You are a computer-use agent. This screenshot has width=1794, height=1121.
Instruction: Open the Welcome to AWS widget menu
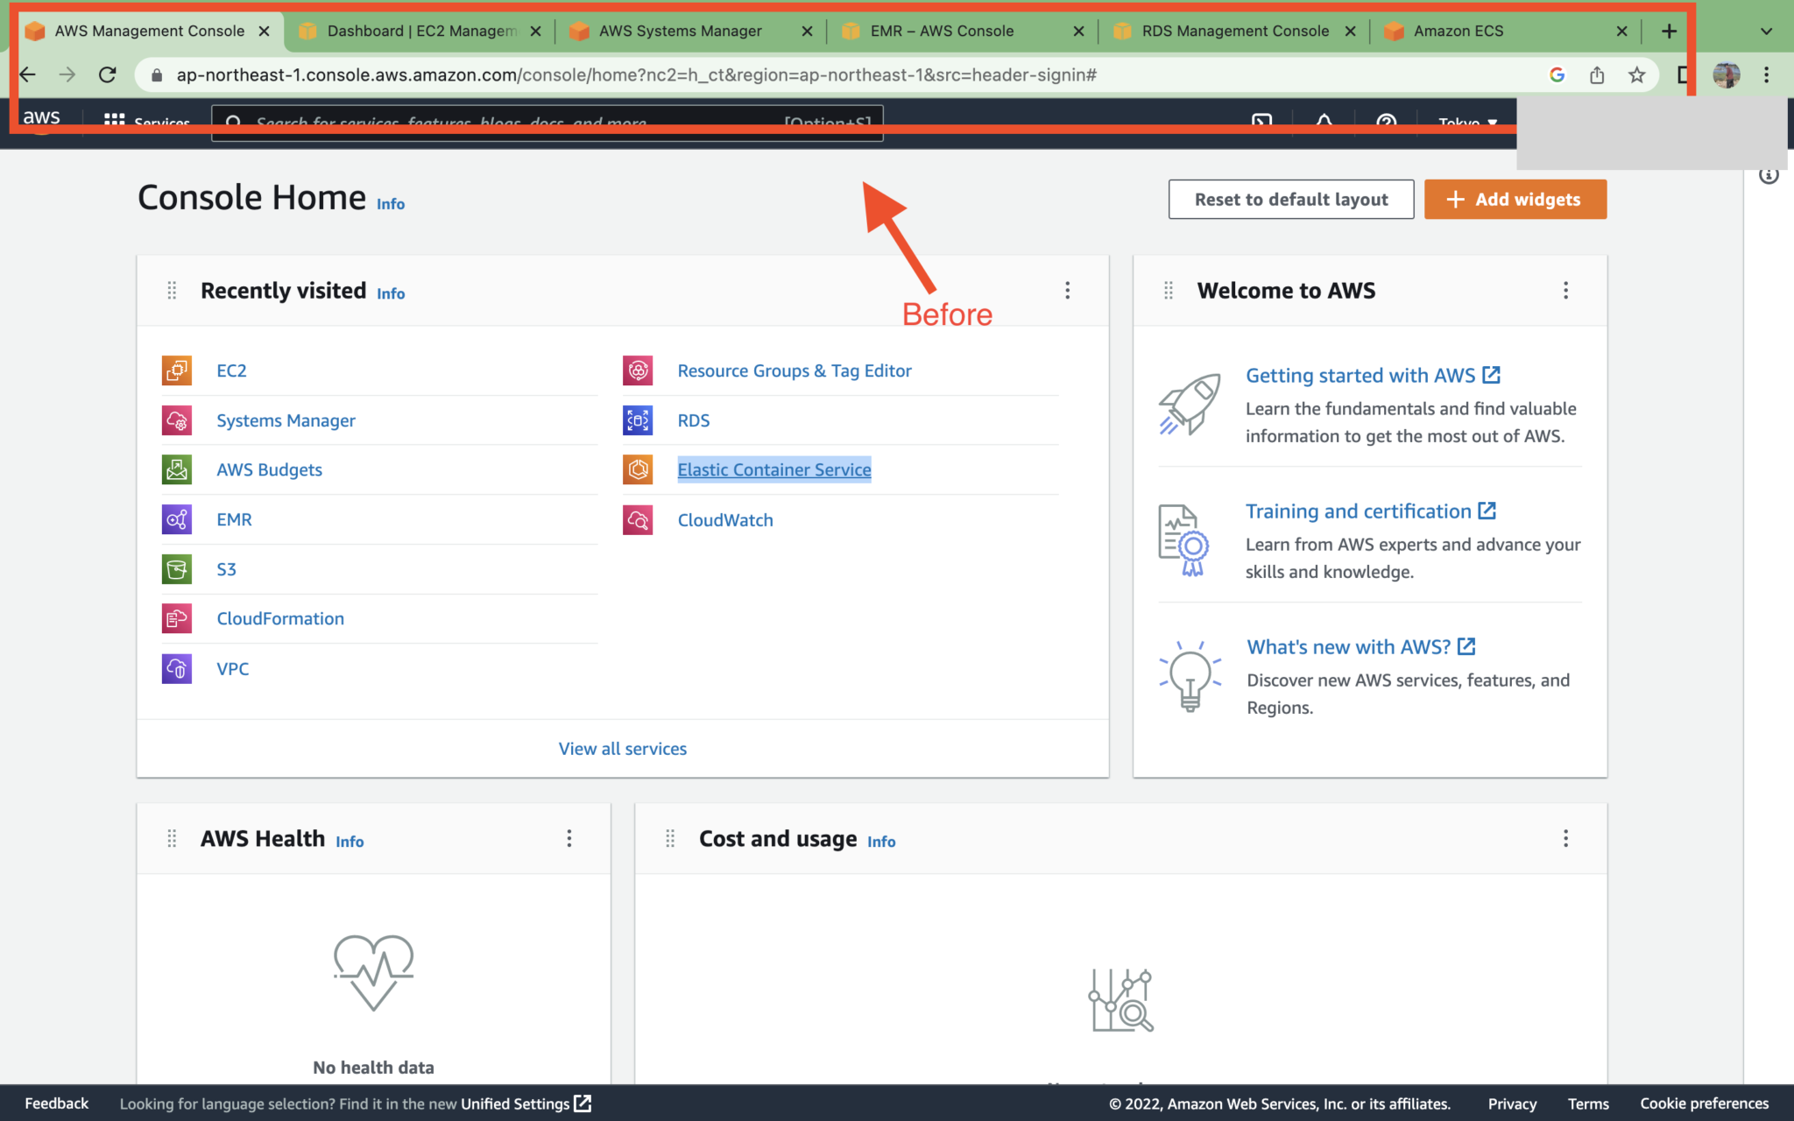pos(1565,290)
